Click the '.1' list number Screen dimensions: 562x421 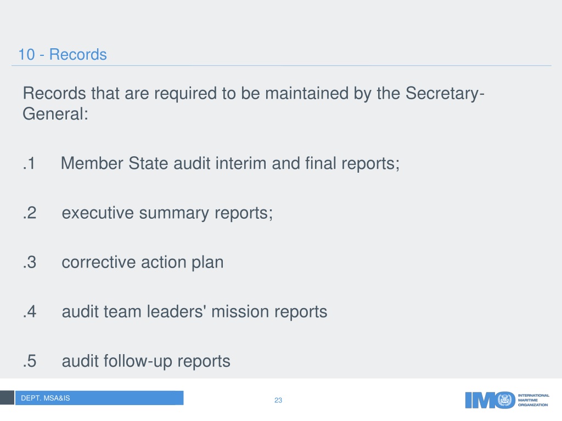pyautogui.click(x=29, y=163)
